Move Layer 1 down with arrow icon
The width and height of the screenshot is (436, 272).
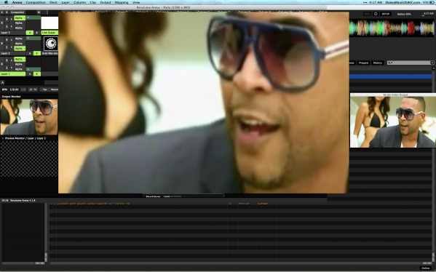[12, 68]
